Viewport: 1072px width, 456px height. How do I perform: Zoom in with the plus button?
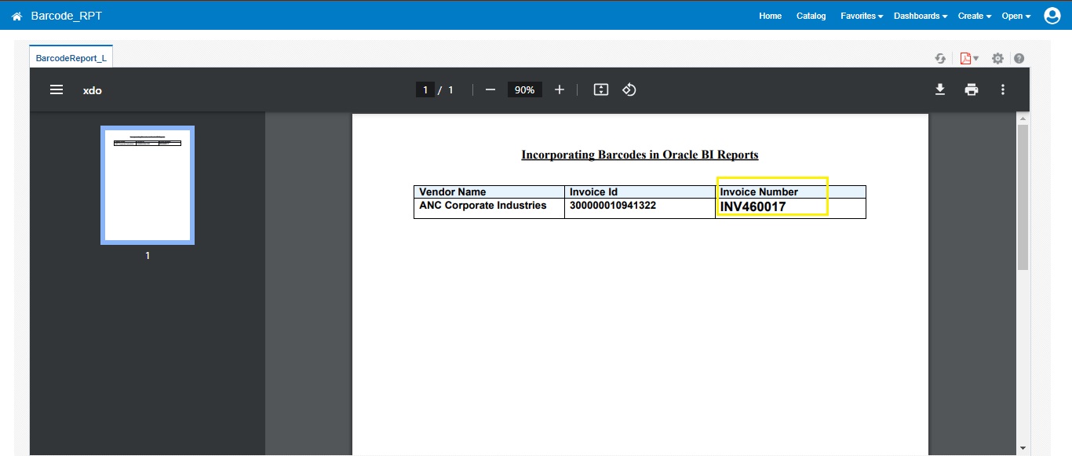(560, 89)
